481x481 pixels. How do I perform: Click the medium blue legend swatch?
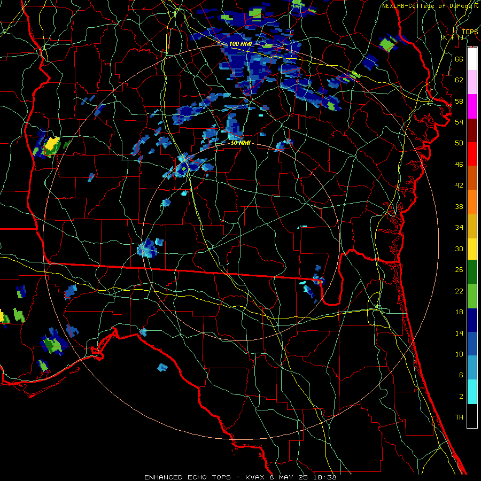[x=472, y=344]
